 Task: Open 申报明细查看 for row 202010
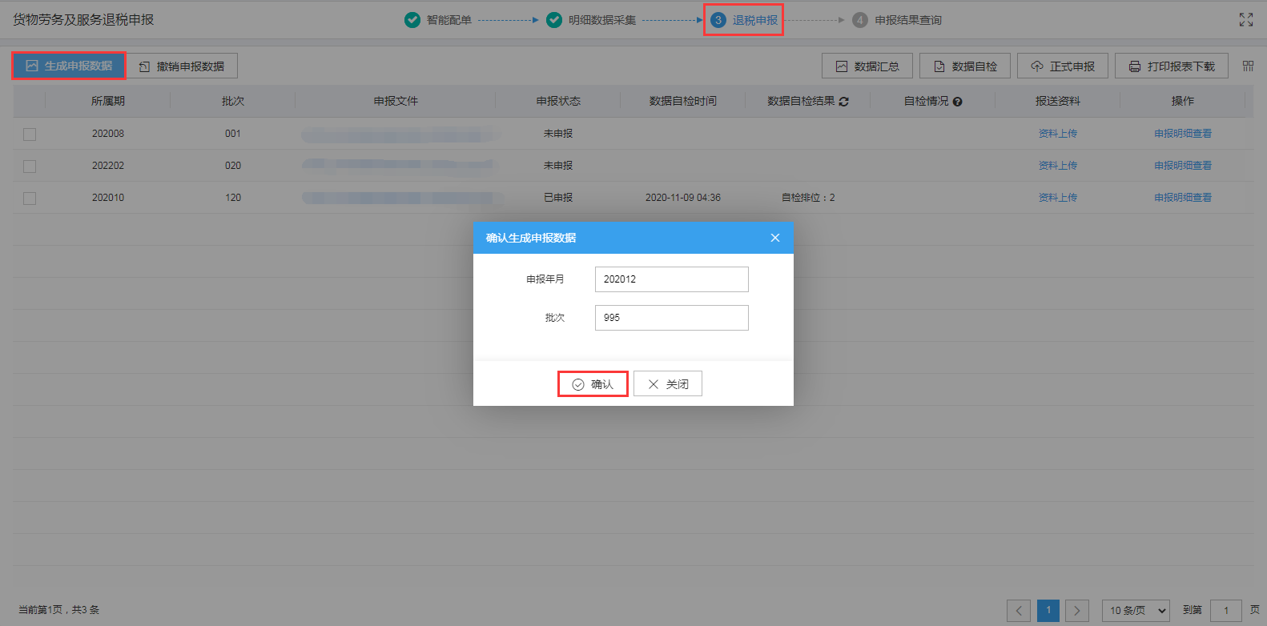coord(1183,198)
